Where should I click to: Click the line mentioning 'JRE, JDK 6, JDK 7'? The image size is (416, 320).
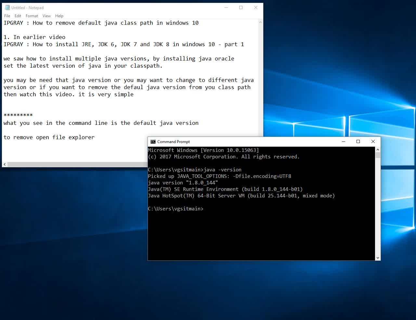[x=124, y=44]
